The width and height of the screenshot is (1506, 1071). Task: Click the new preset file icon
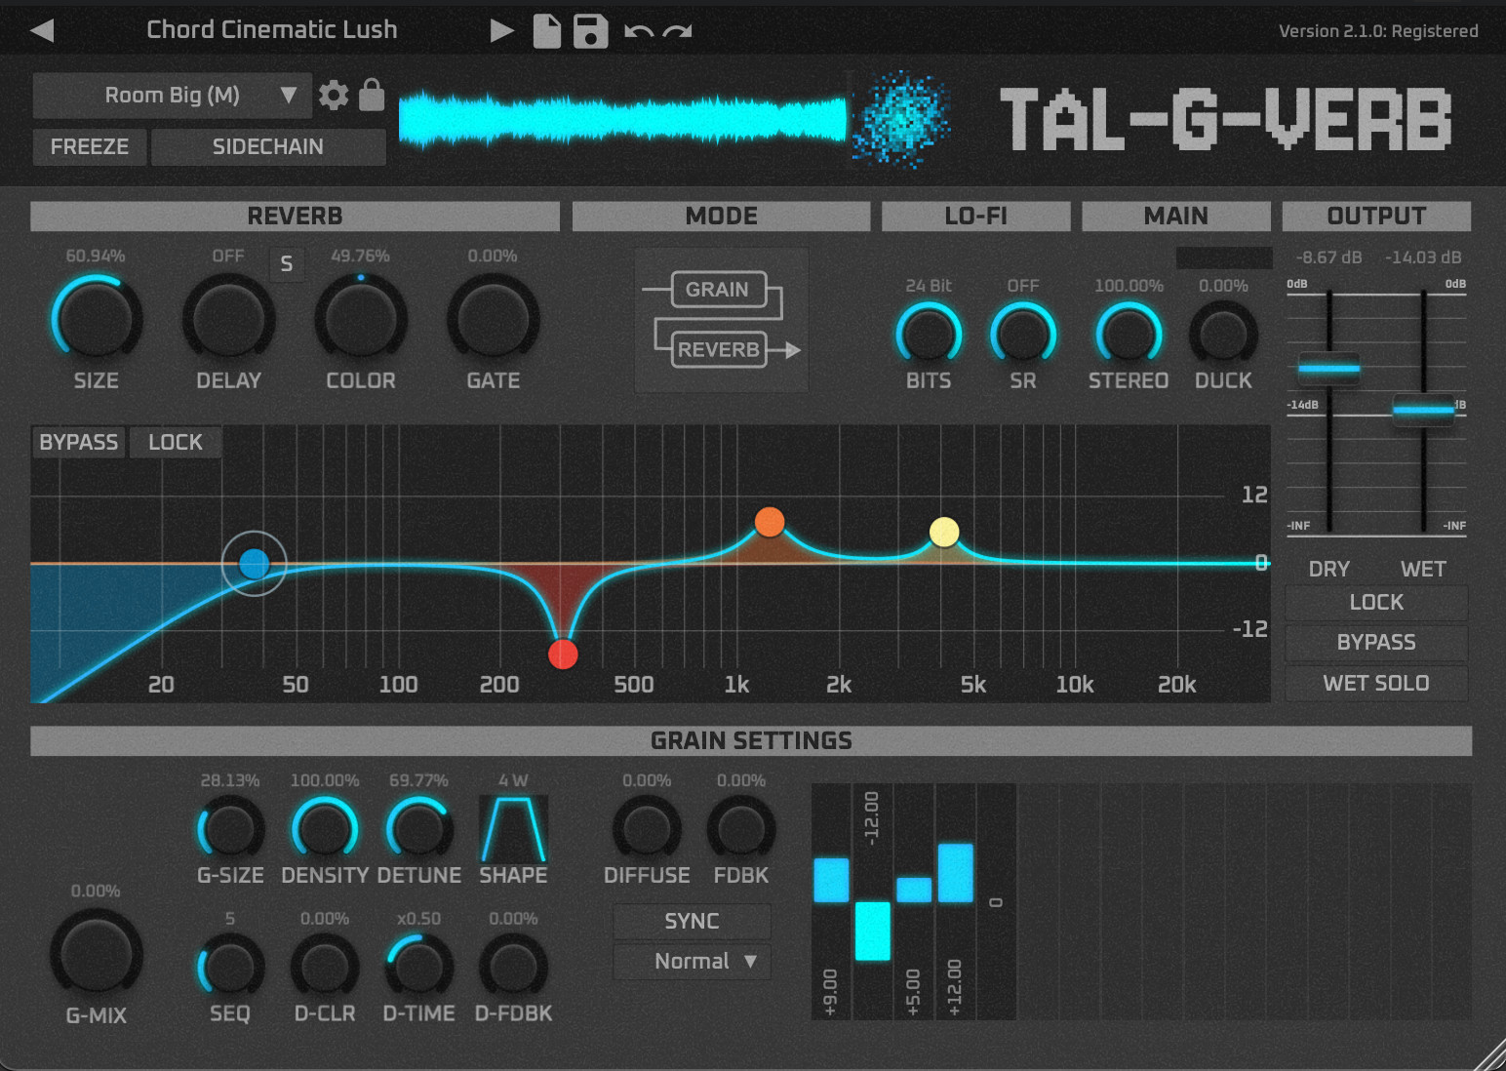[547, 30]
